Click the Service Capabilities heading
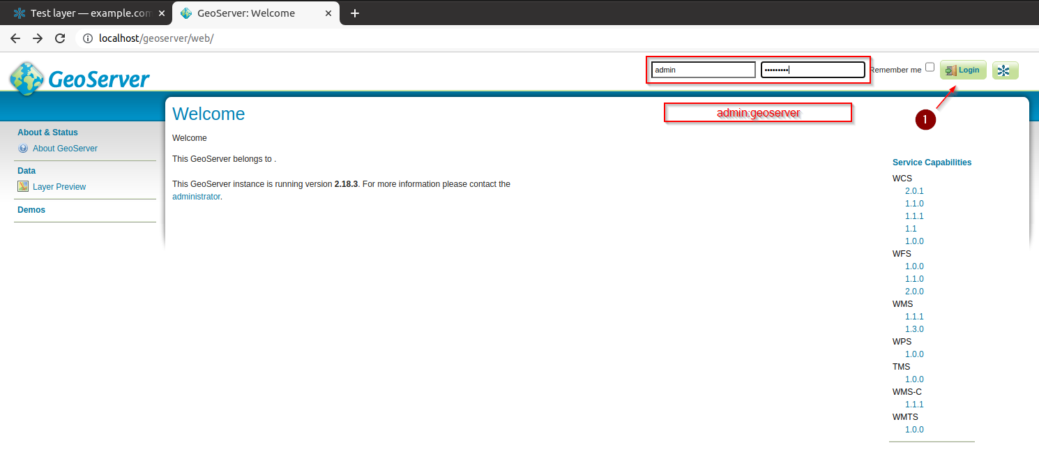This screenshot has height=475, width=1039. (932, 163)
